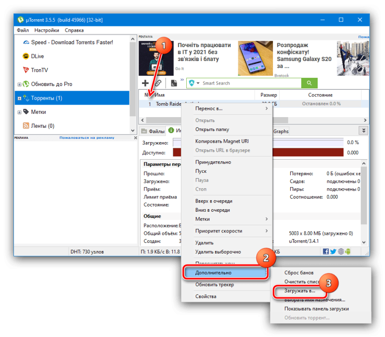Click the globe icon in the status bar

[341, 251]
